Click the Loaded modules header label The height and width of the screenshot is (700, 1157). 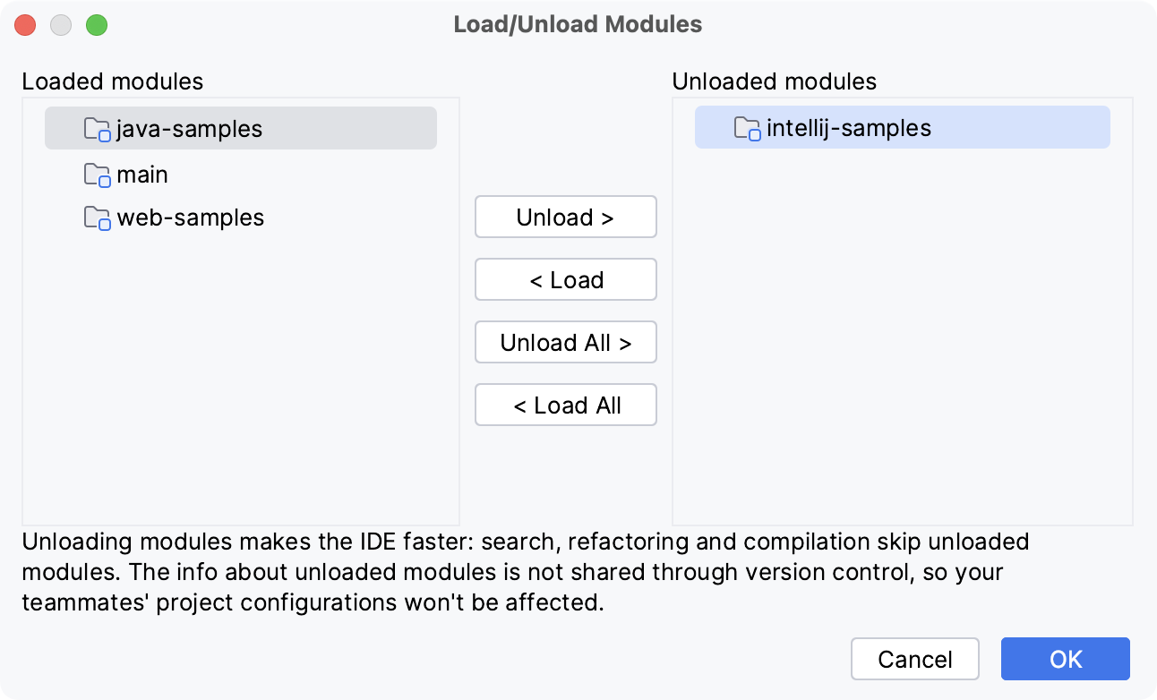click(112, 81)
